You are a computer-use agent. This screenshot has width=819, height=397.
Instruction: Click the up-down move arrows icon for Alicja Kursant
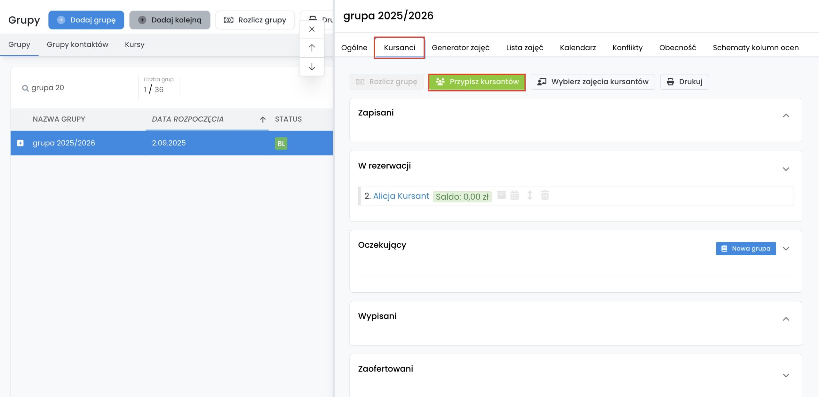(529, 195)
